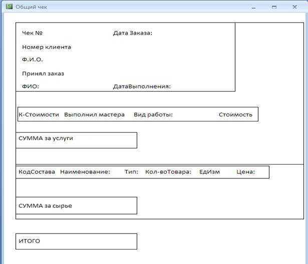Select the Тип: column header
Image resolution: width=308 pixels, height=264 pixels.
[131, 172]
